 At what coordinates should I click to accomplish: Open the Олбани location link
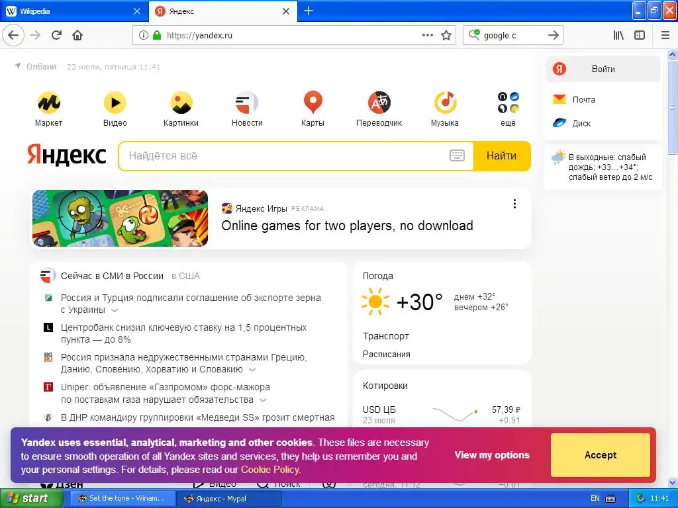[42, 67]
